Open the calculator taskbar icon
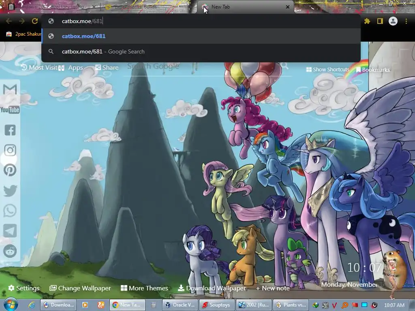The width and height of the screenshot is (415, 311). [154, 305]
